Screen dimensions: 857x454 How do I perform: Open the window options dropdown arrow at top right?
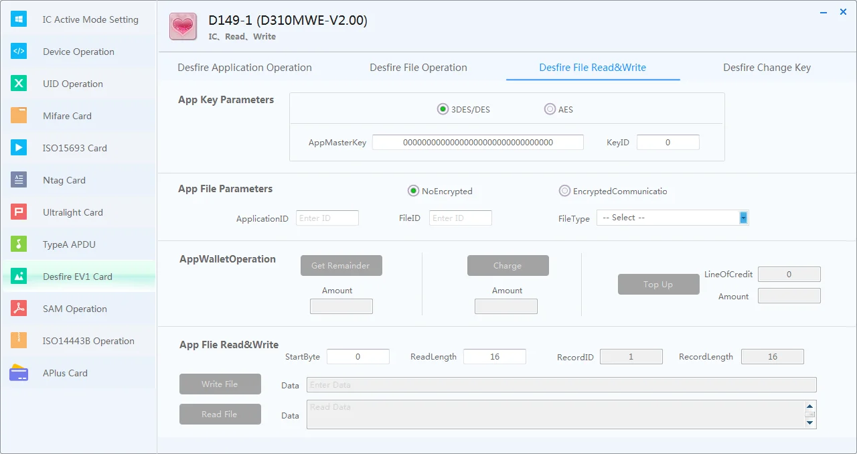click(824, 12)
